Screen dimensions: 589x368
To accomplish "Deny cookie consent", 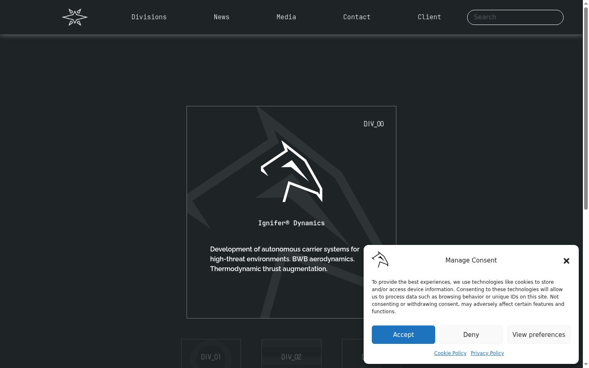I will point(471,334).
